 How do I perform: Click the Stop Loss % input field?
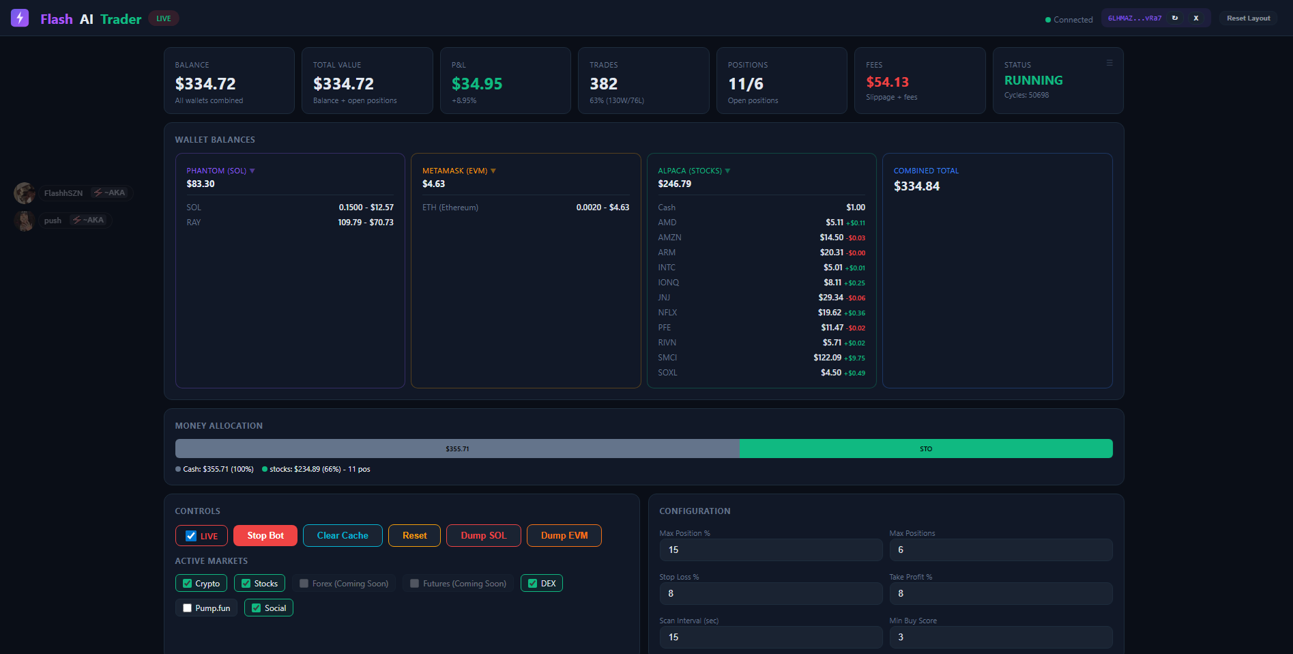pyautogui.click(x=771, y=593)
